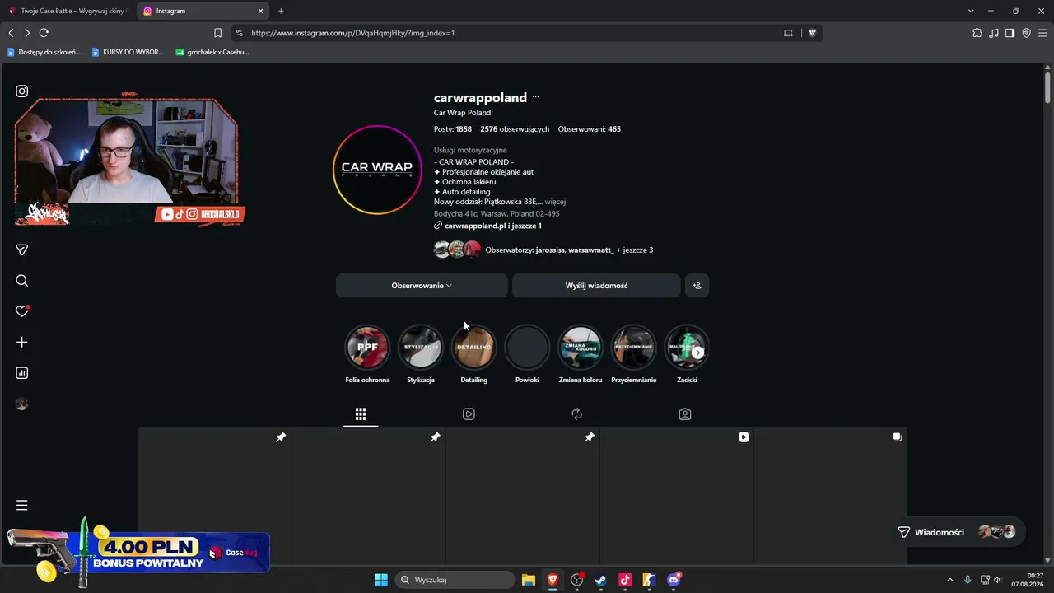
Task: Open the hamburger More menu in sidebar
Action: tap(22, 505)
